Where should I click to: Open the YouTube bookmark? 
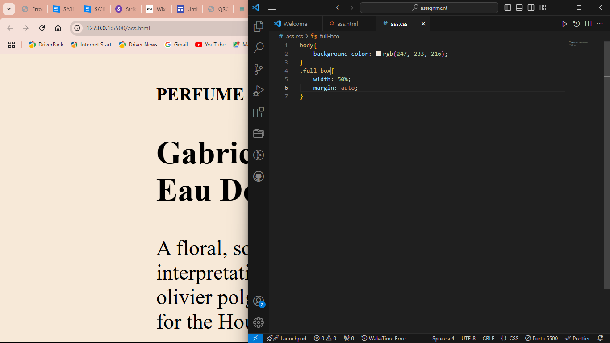[210, 45]
